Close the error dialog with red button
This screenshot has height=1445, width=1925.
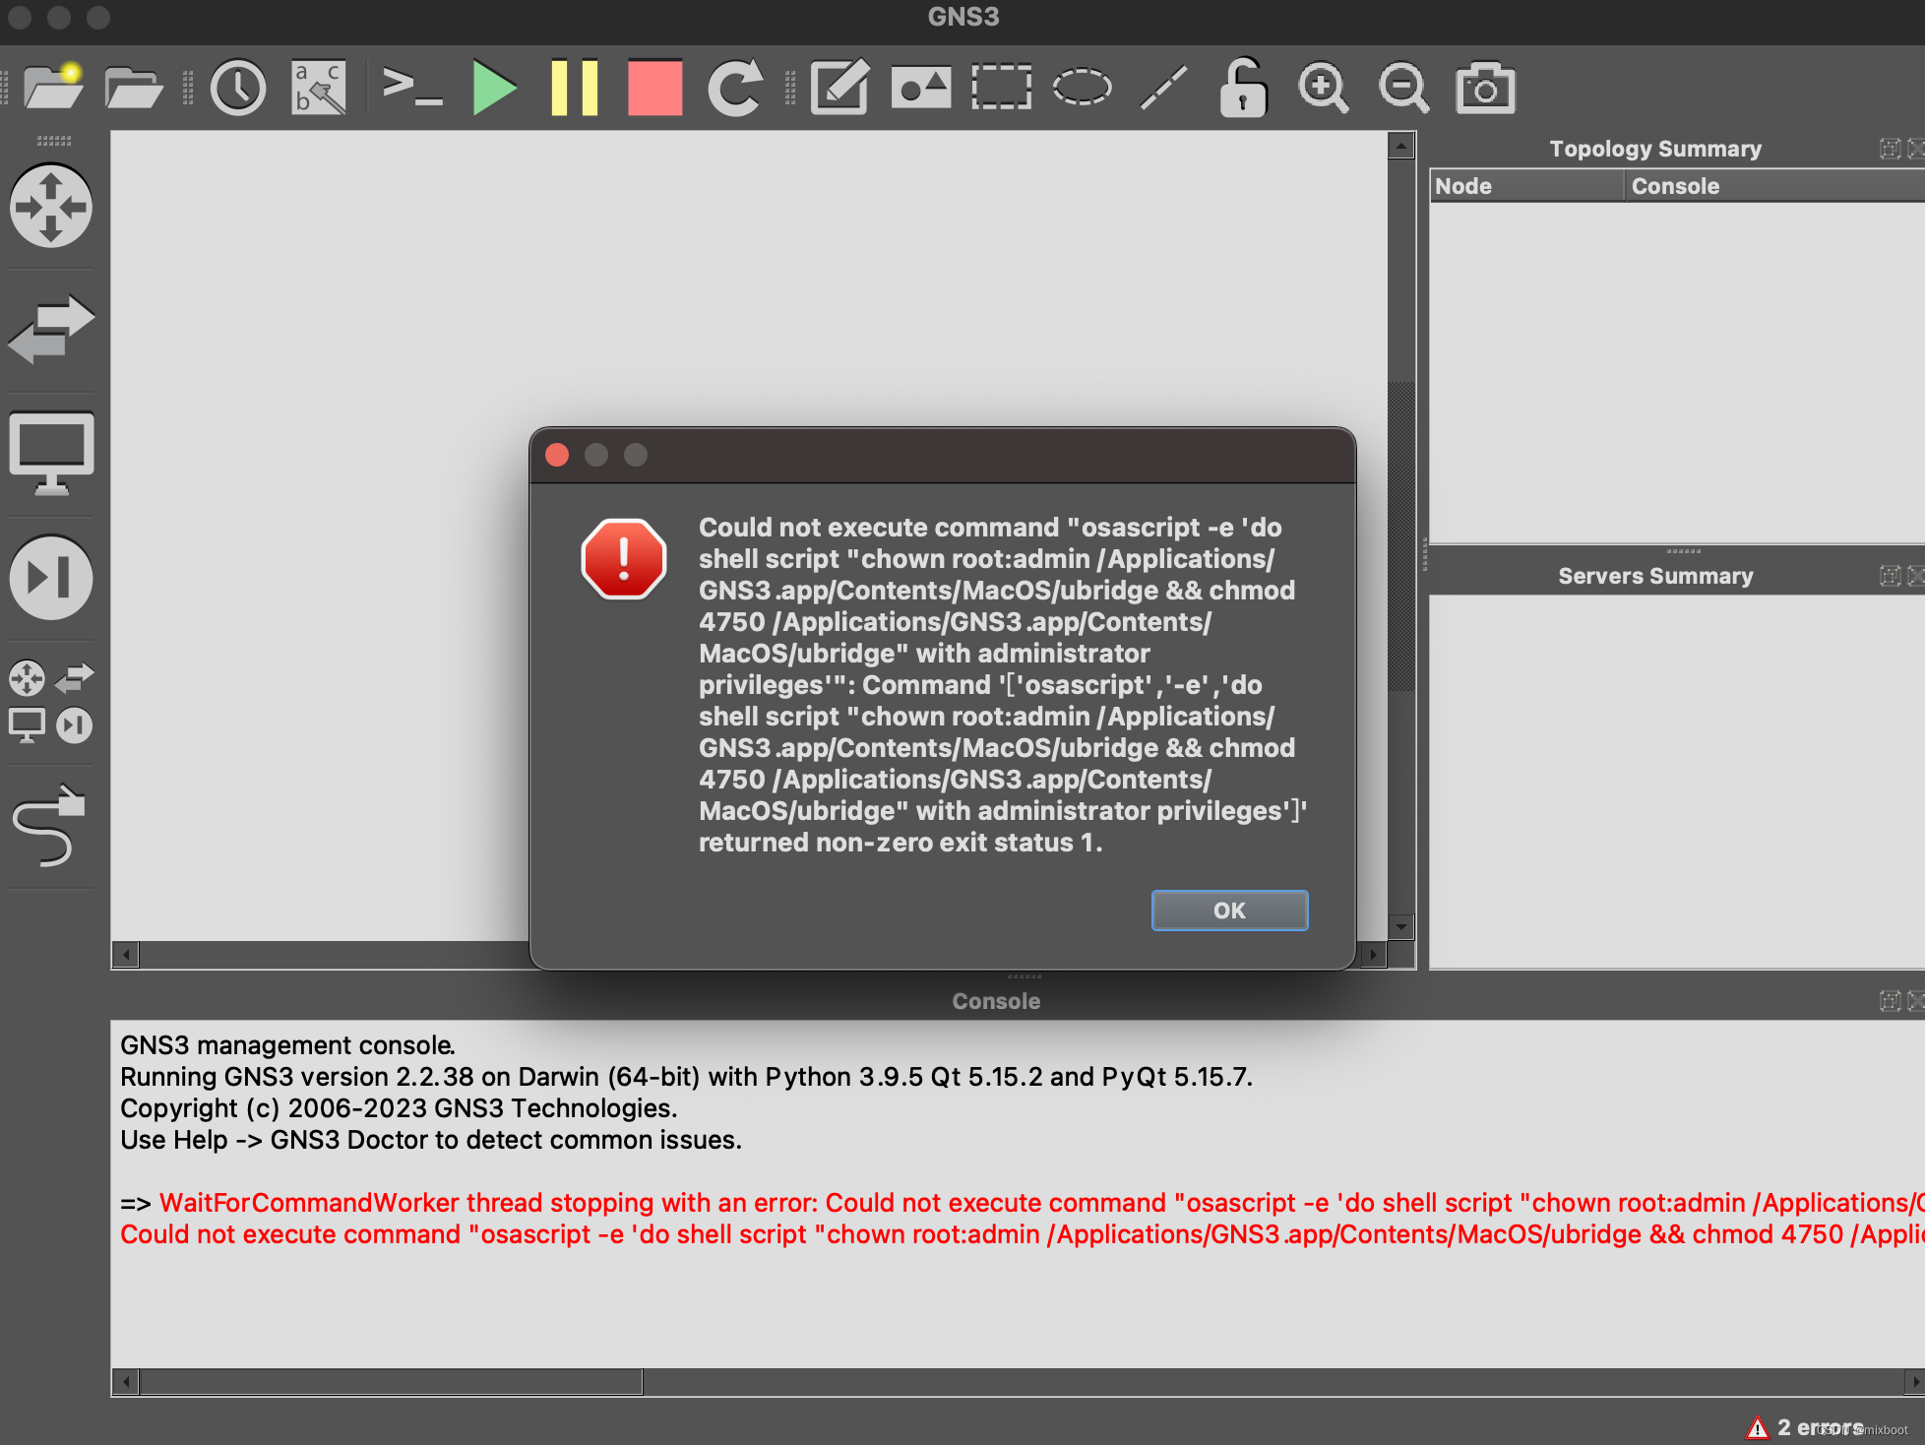point(557,455)
